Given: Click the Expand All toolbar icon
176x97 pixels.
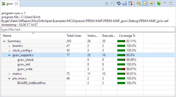Looking at the screenshot, I should [107, 4].
